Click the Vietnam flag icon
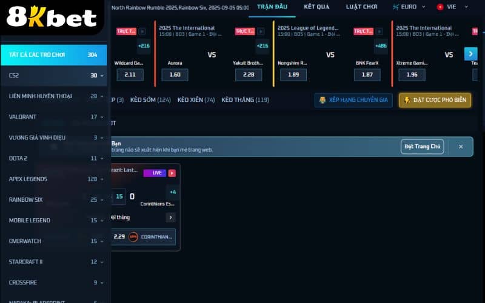 [x=440, y=7]
